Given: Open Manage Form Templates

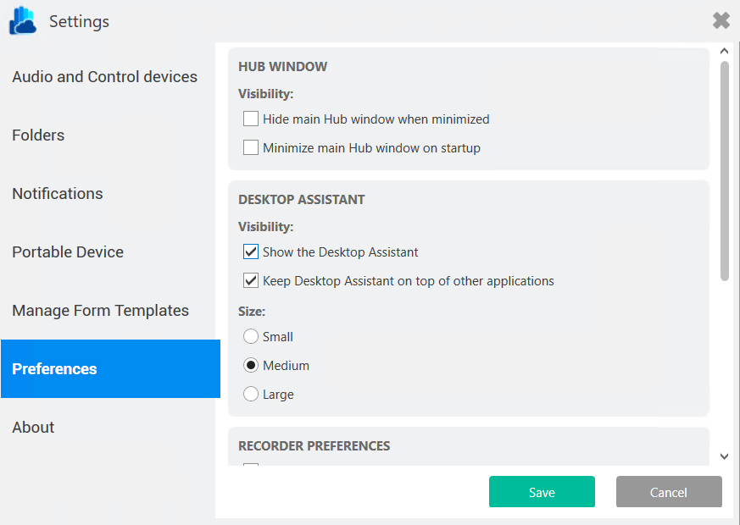Looking at the screenshot, I should (x=100, y=310).
